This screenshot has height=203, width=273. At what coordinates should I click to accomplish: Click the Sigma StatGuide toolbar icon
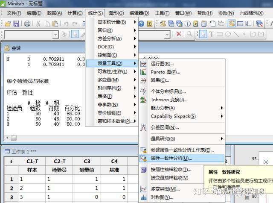click(150, 24)
